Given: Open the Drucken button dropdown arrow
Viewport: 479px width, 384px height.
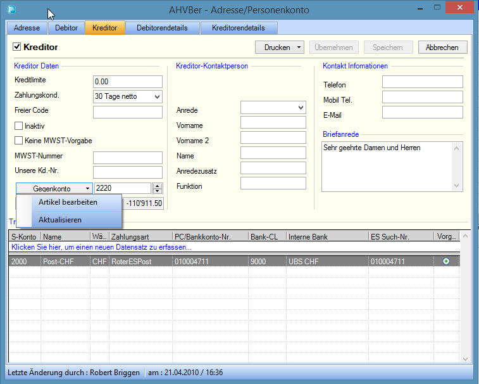Looking at the screenshot, I should coord(299,48).
